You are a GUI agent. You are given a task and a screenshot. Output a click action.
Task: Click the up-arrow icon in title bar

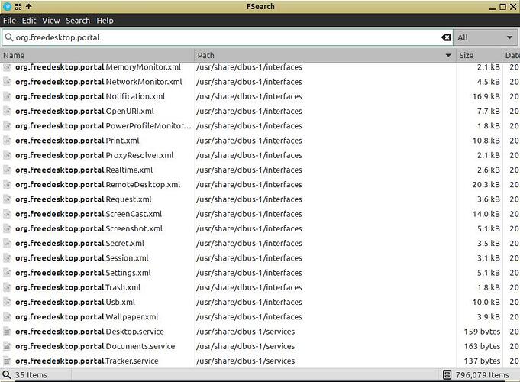pos(29,6)
